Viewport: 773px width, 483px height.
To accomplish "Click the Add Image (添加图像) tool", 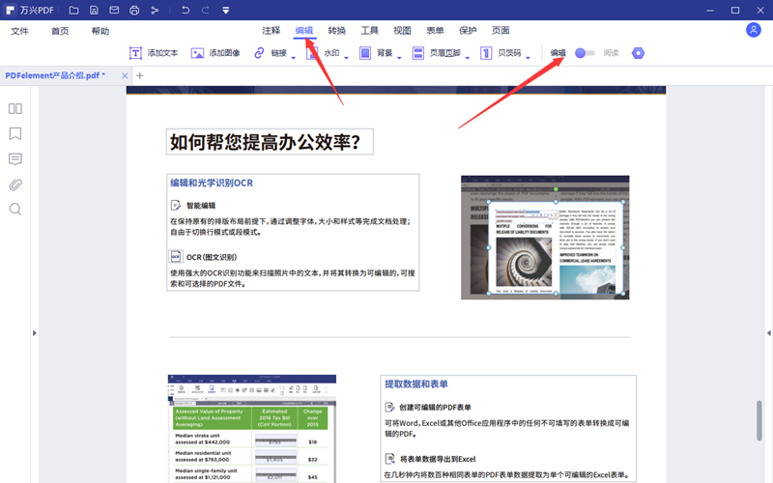I will pos(215,53).
